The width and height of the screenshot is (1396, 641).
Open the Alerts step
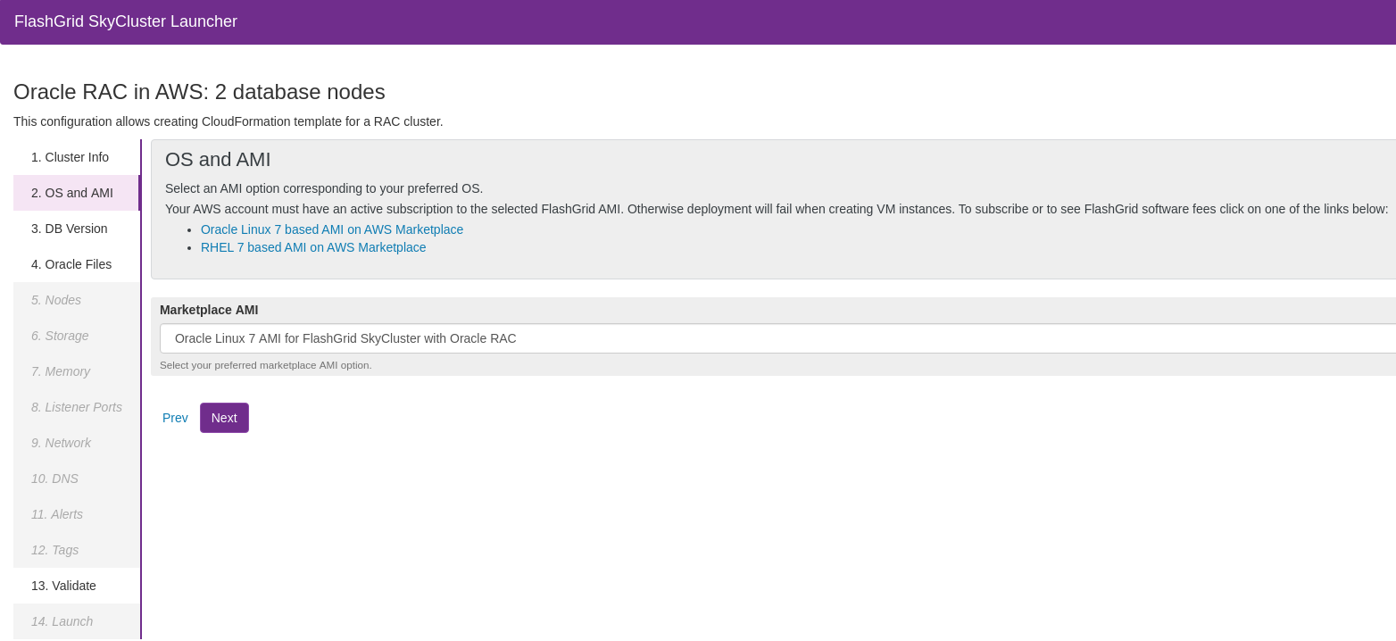57,514
